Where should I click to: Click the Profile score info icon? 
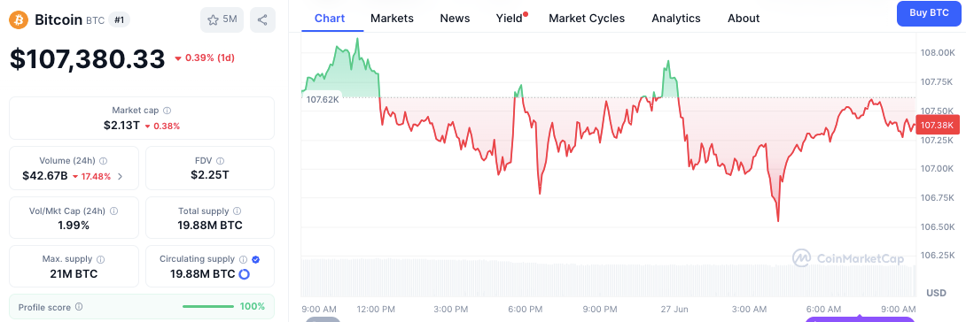(79, 307)
